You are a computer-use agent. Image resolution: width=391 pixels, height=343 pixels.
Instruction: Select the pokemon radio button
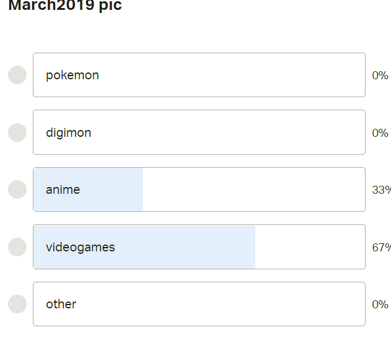[17, 75]
